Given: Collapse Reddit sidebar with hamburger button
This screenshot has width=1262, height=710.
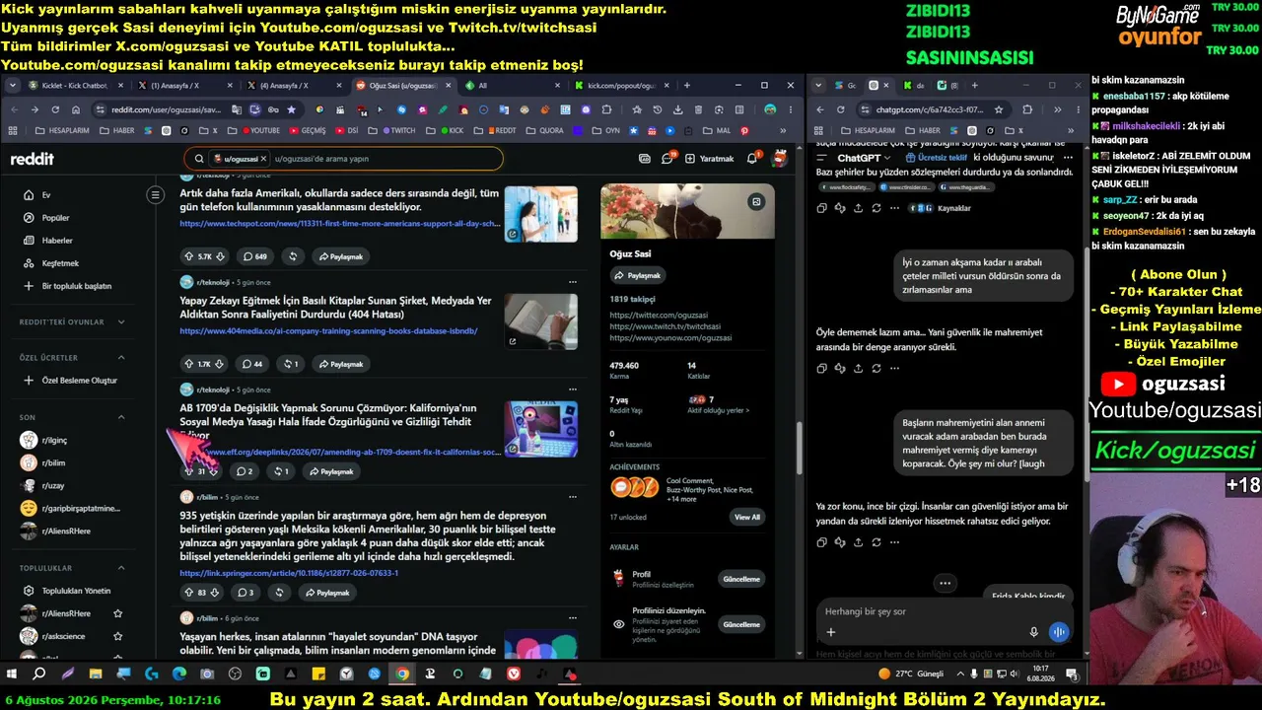Looking at the screenshot, I should pos(155,195).
